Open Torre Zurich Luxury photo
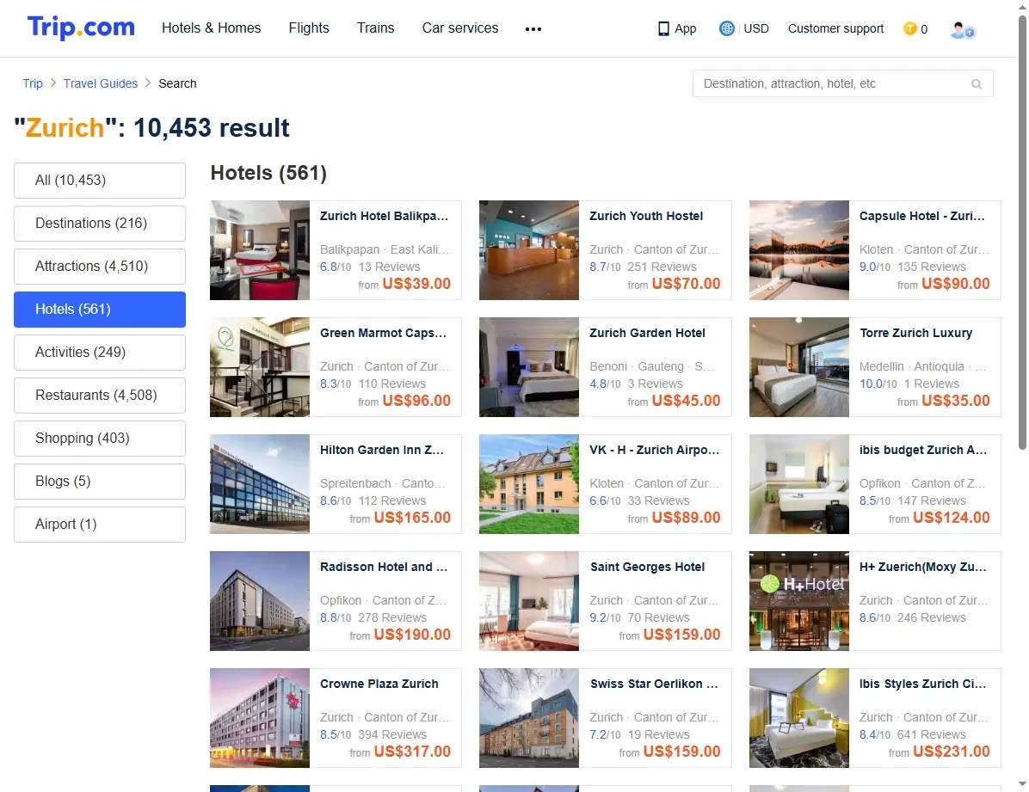 798,367
